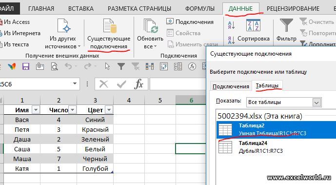Screen dimensions: 336x185
Task: Import data Из текста
Action: coord(15,44)
